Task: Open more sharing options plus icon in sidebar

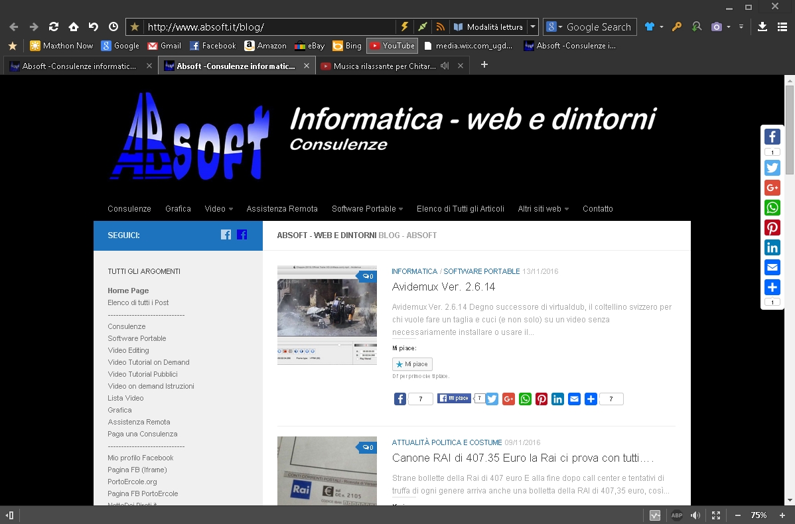Action: (772, 287)
